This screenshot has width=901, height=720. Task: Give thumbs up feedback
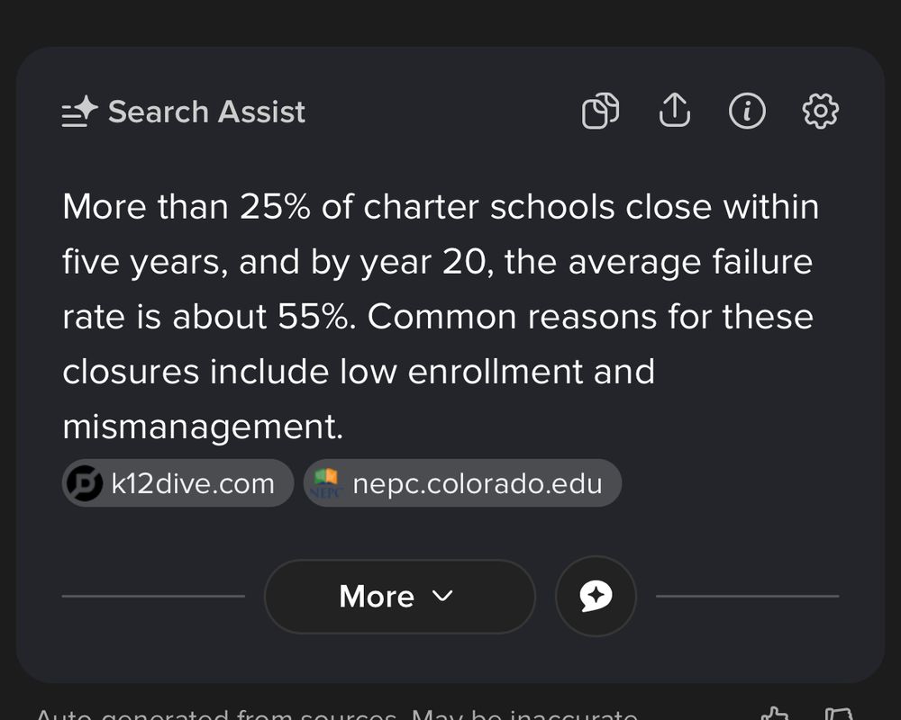[x=775, y=714]
